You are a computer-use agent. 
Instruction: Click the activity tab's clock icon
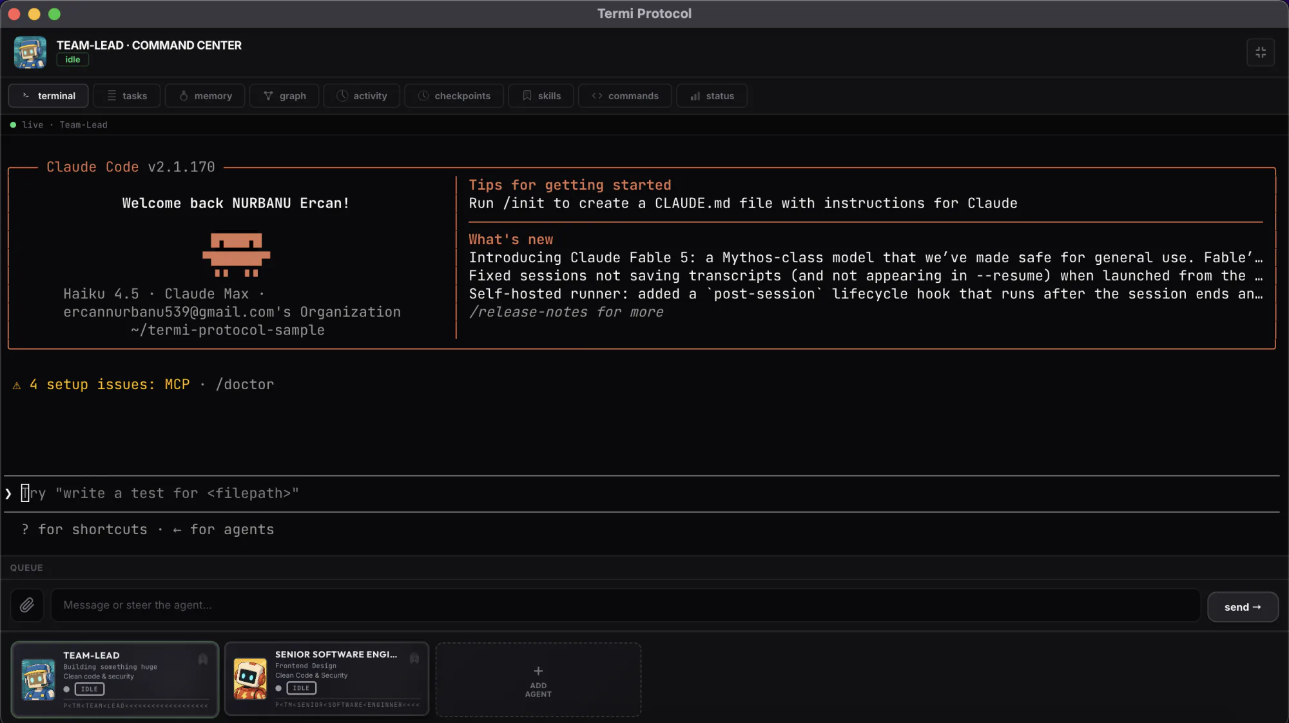click(342, 95)
